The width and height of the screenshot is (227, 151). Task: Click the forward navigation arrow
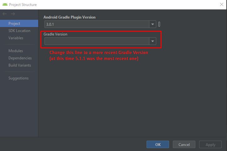coord(13,14)
